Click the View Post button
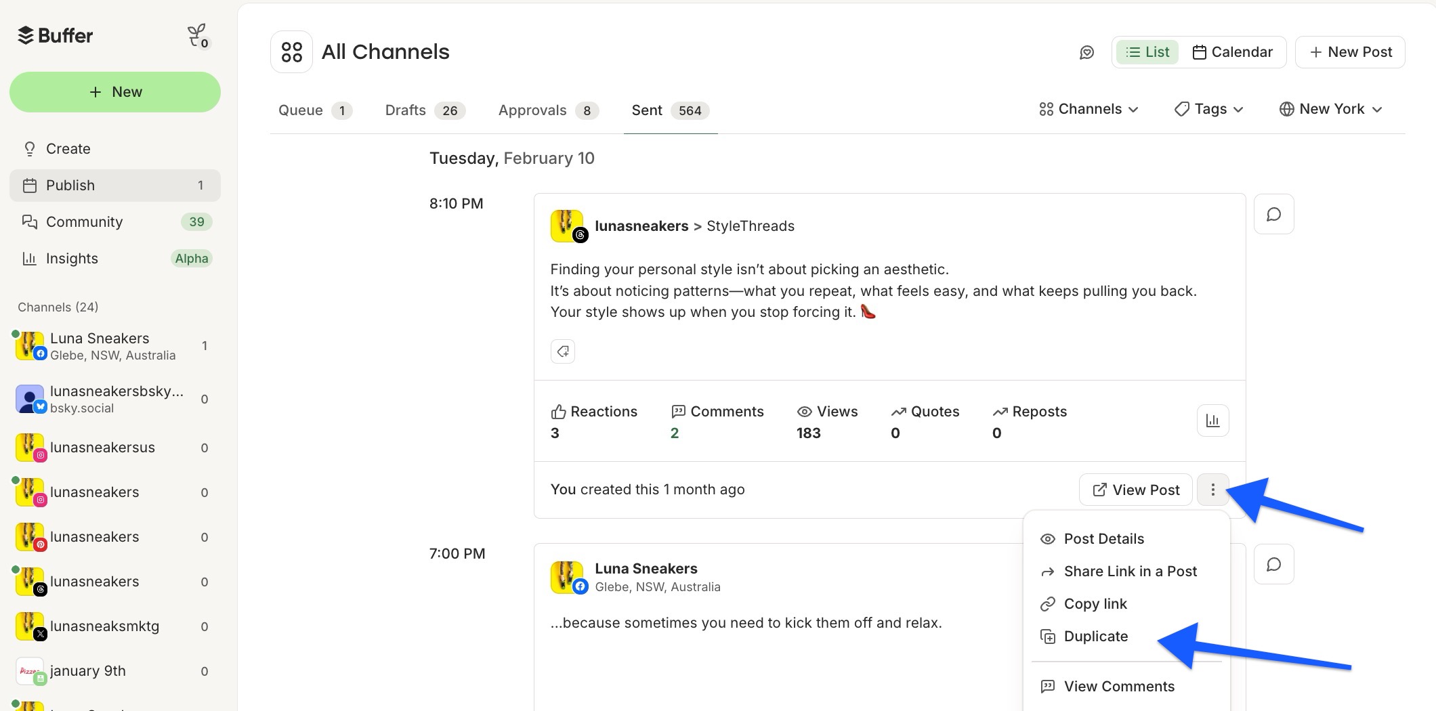Viewport: 1436px width, 711px height. [x=1135, y=490]
